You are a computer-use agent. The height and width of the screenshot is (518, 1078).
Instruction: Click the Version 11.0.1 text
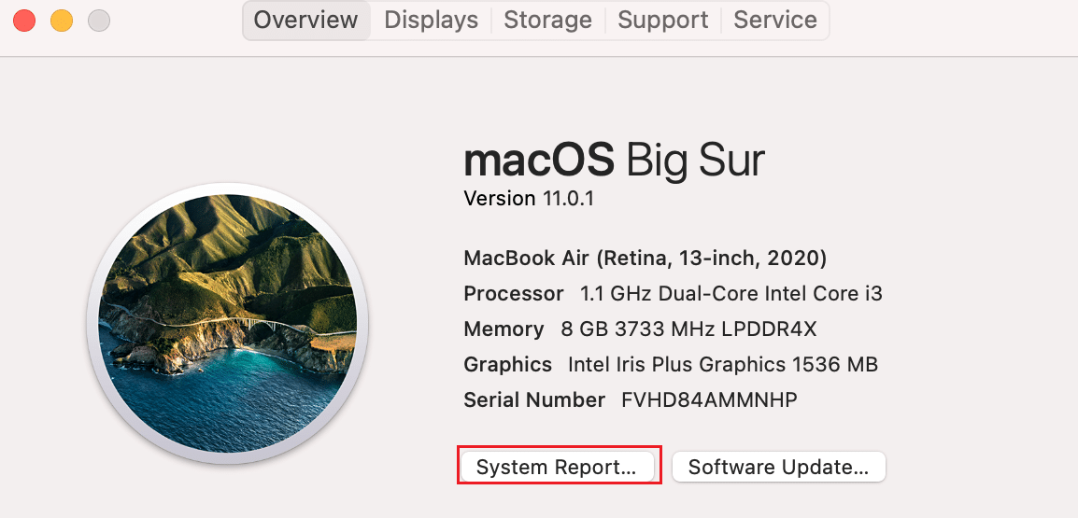(x=529, y=199)
